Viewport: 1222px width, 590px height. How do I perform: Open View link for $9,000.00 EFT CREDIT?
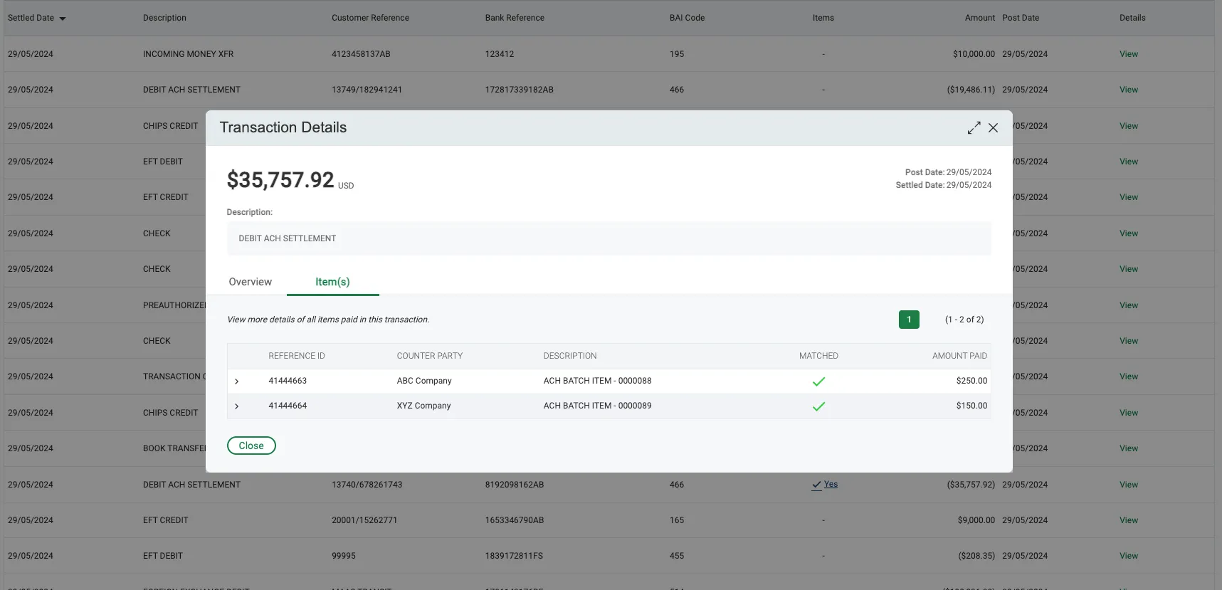click(x=1129, y=520)
